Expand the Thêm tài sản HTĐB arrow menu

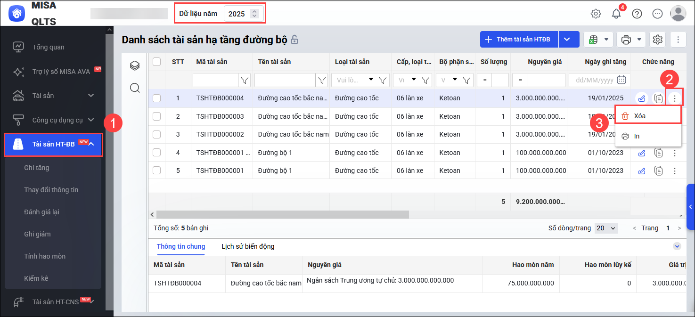[567, 40]
